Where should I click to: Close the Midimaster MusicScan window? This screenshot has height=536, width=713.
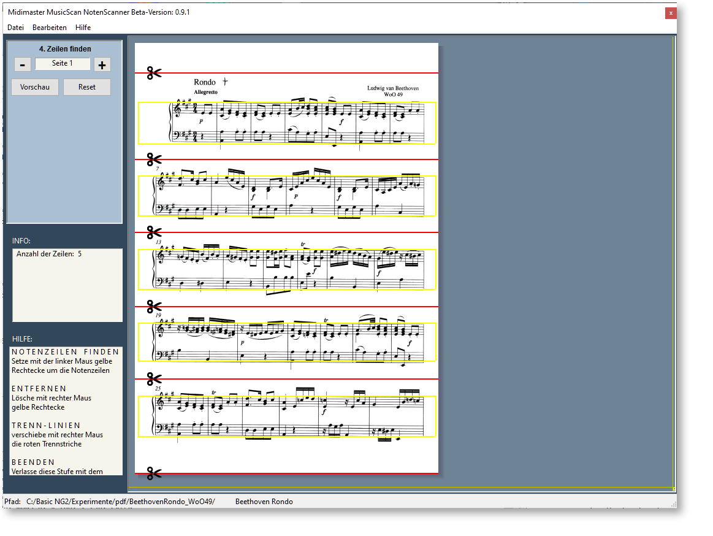pos(671,13)
